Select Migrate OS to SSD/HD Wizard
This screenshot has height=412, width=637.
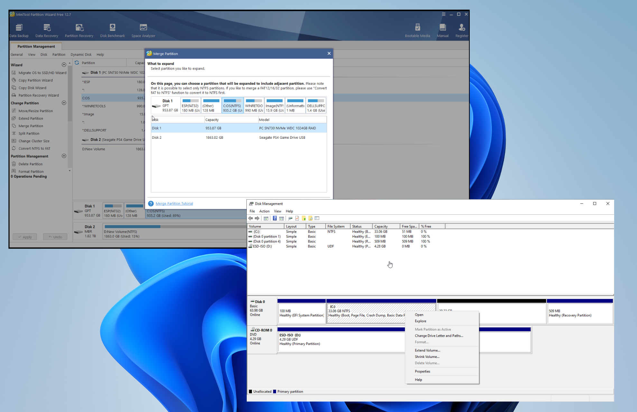coord(39,73)
